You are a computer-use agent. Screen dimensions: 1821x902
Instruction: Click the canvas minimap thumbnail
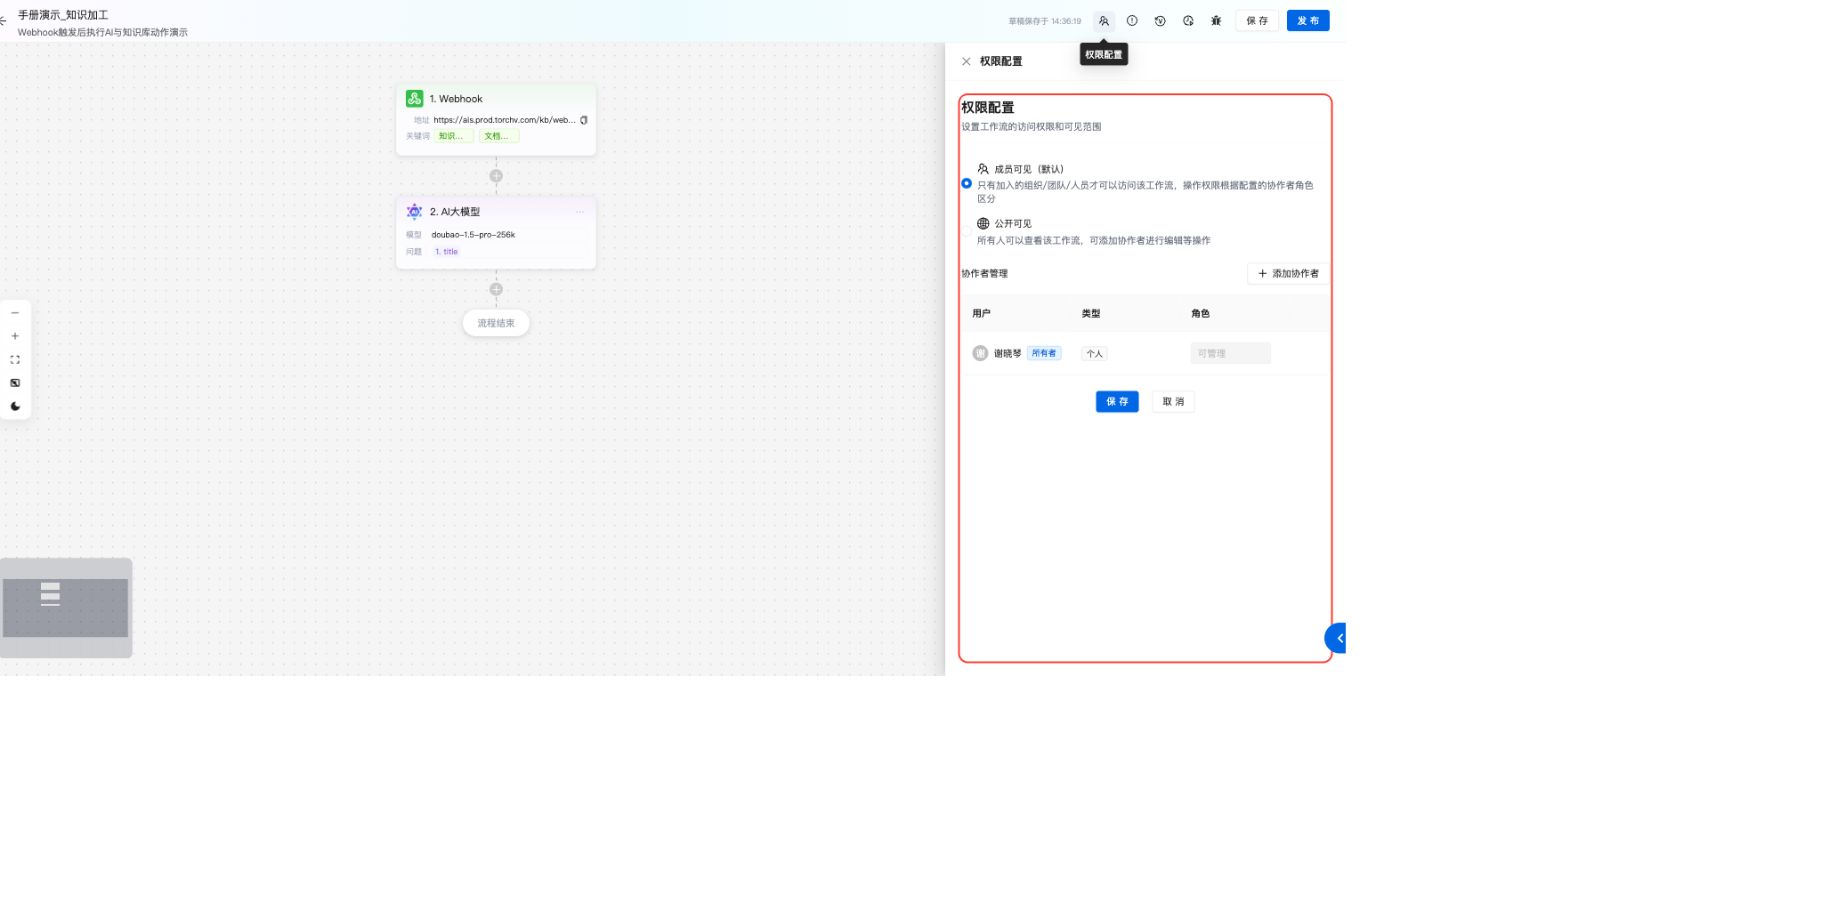pyautogui.click(x=66, y=608)
